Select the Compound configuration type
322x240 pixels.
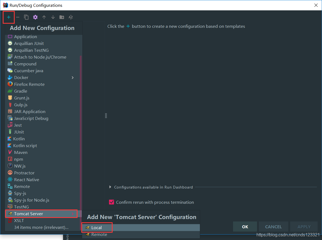tap(44, 64)
